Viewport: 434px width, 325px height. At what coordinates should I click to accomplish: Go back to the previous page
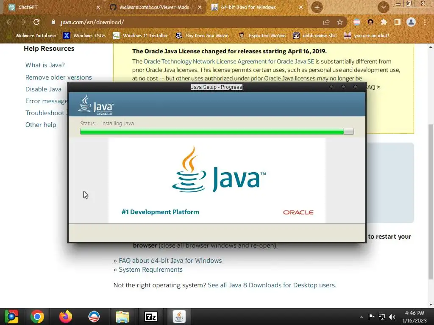[9, 22]
